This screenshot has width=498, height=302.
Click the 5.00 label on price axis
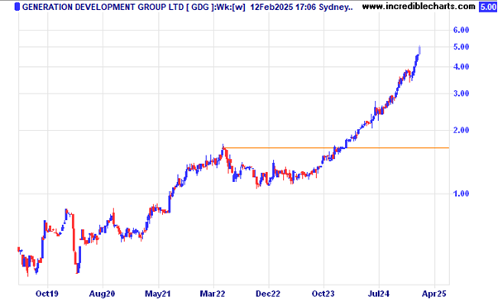461,47
